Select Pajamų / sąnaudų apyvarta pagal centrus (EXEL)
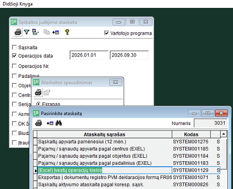The height and width of the screenshot is (189, 233). coord(105,149)
